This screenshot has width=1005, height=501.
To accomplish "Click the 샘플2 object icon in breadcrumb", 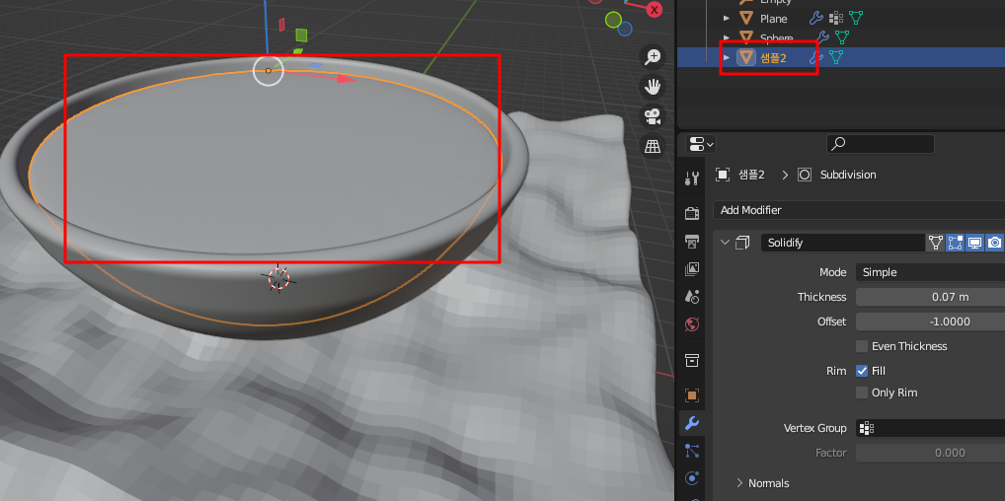I will [x=723, y=175].
